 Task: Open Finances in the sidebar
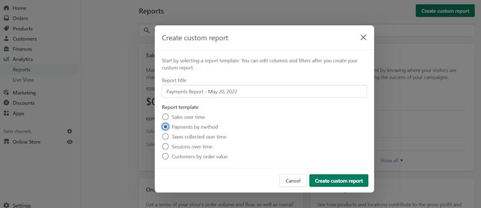[22, 49]
